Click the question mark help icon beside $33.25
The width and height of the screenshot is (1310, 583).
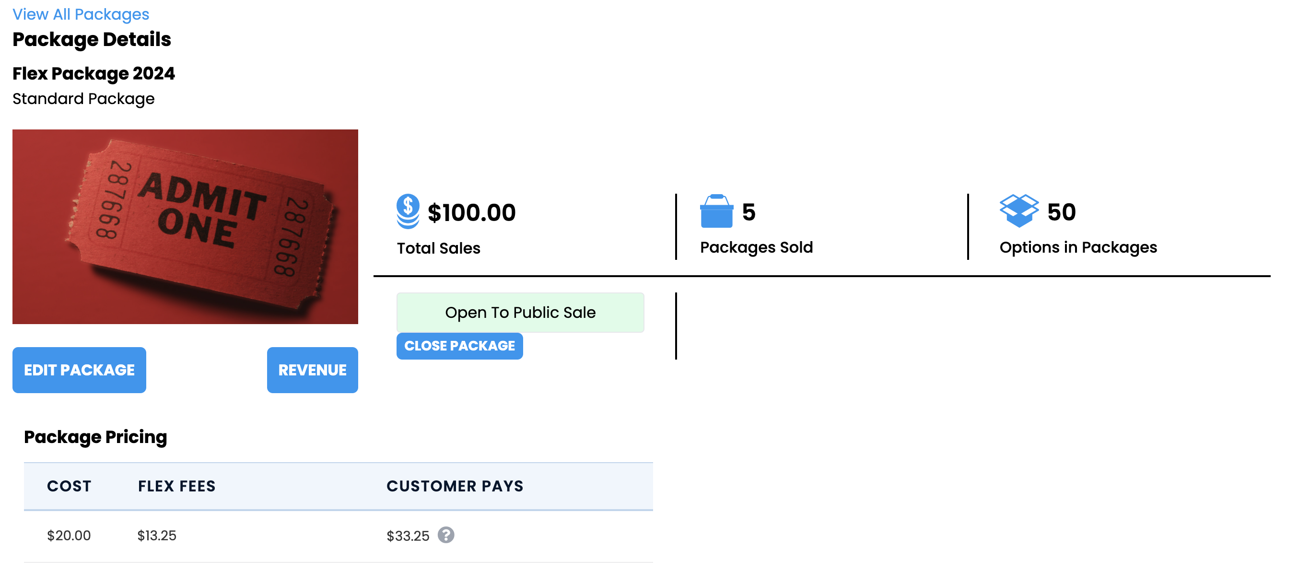[446, 535]
